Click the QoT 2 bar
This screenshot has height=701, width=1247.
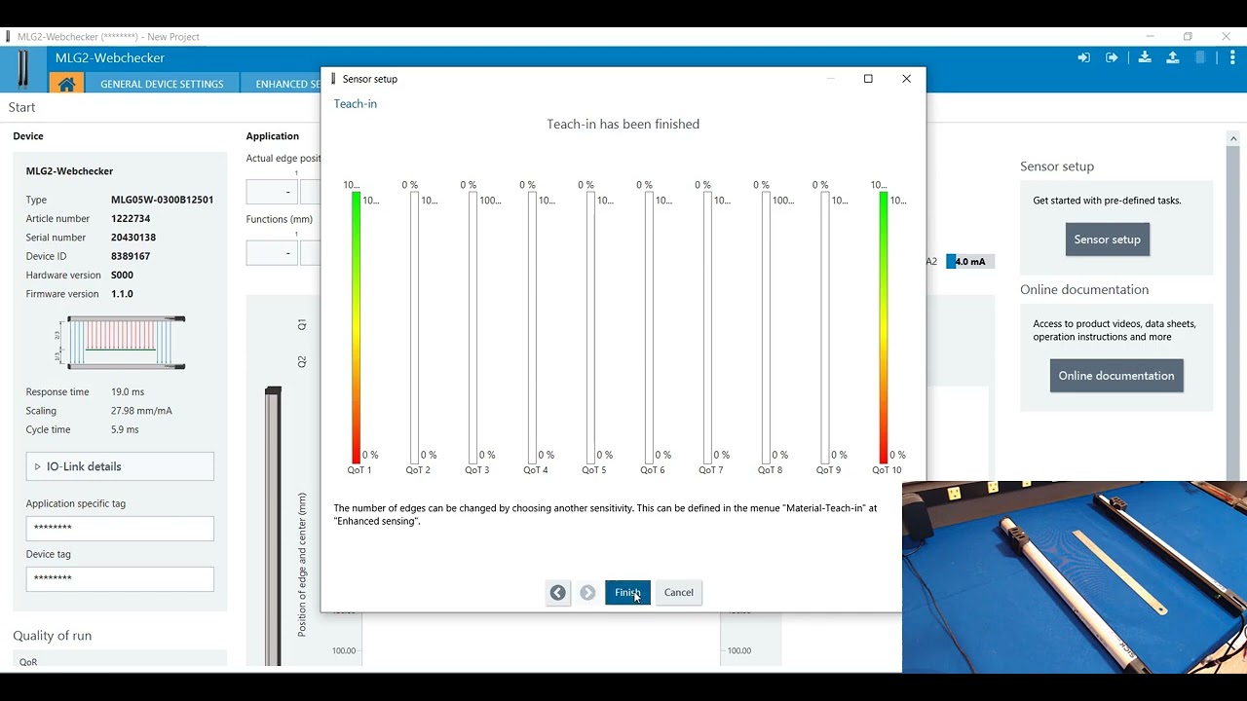point(414,327)
